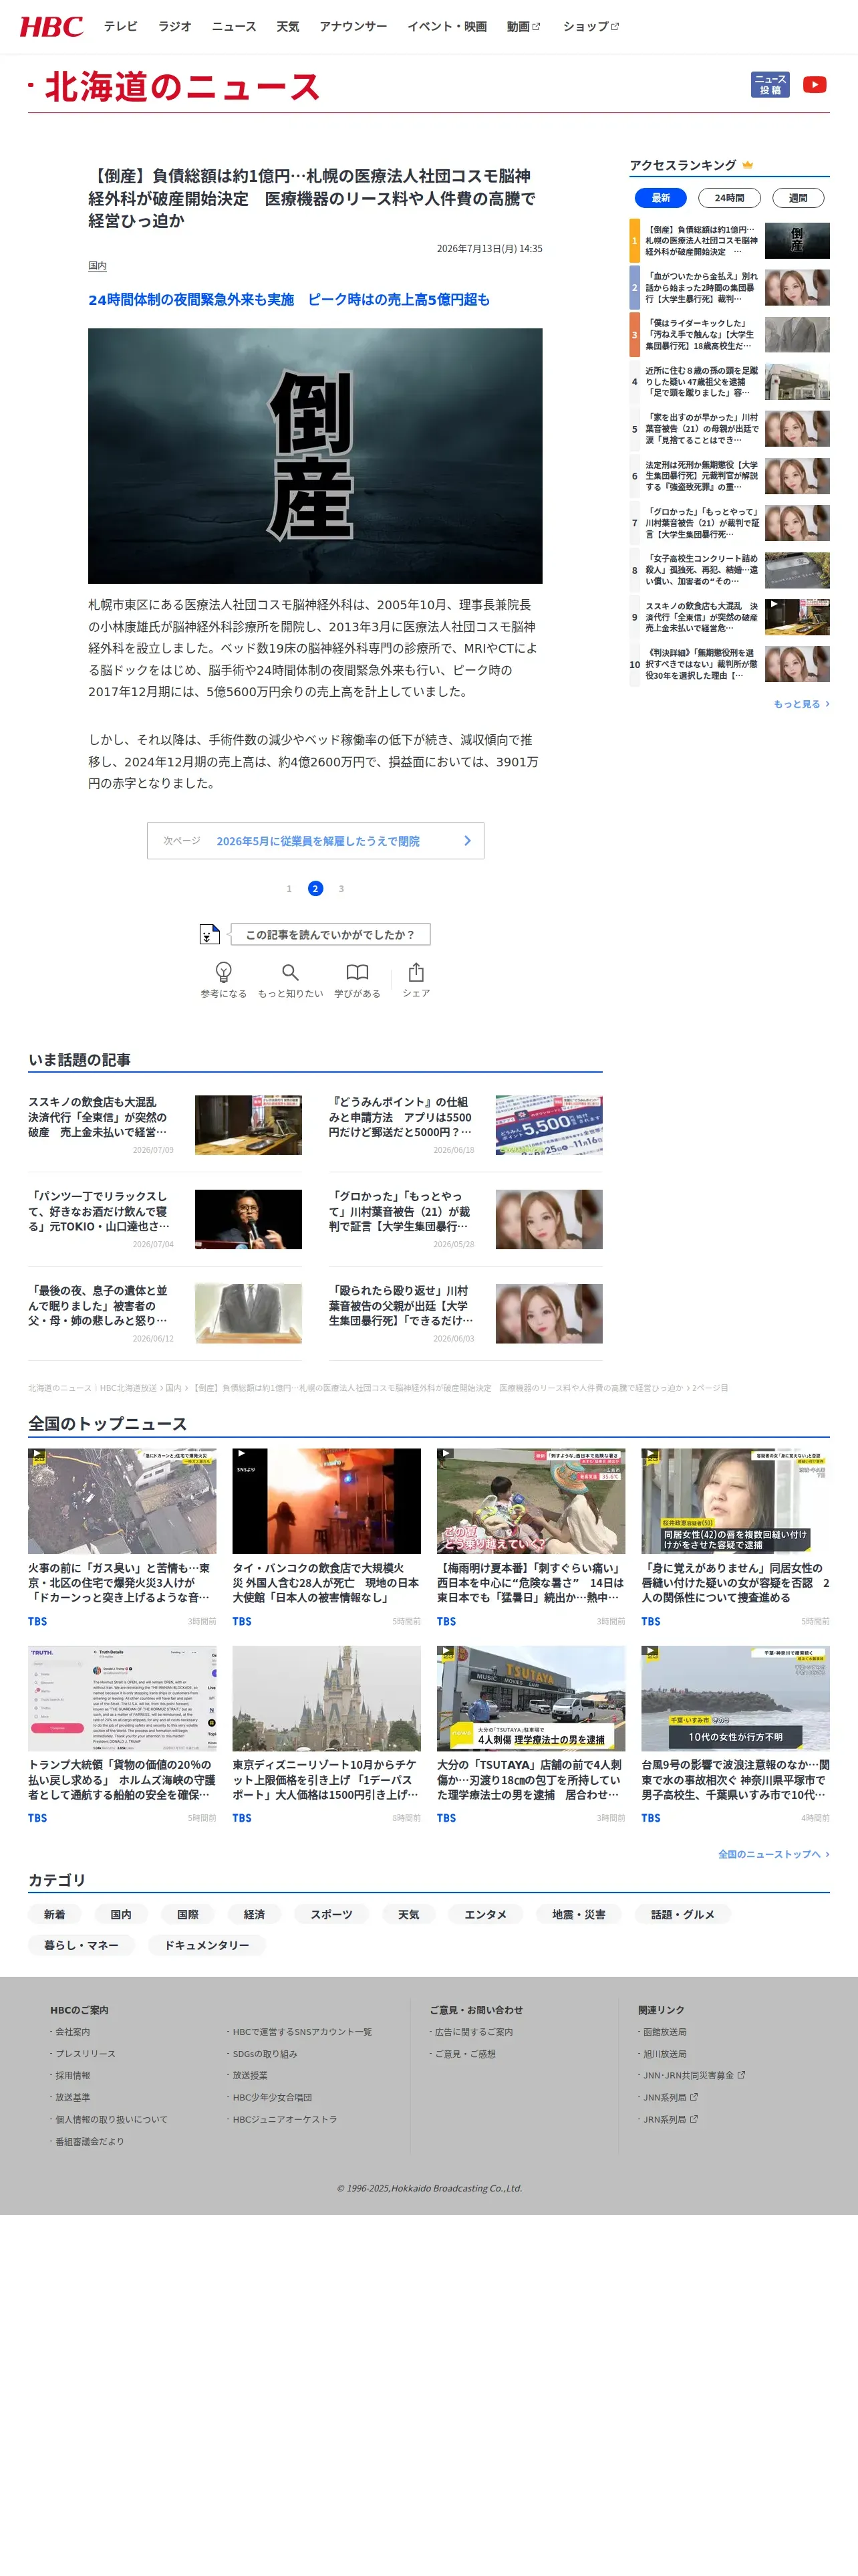Viewport: 858px width, 2576px height.
Task: Open 旭川放送局 footer link
Action: (x=664, y=2053)
